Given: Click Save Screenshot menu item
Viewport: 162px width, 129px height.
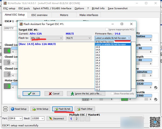Looking at the screenshot, I should coord(117,8).
